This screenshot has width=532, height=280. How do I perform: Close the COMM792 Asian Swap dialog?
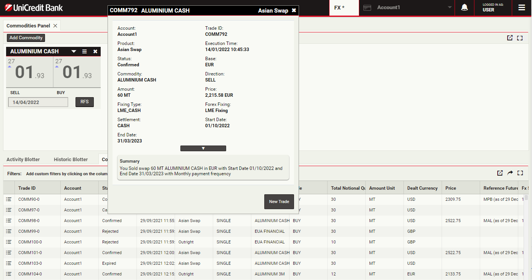(x=294, y=11)
